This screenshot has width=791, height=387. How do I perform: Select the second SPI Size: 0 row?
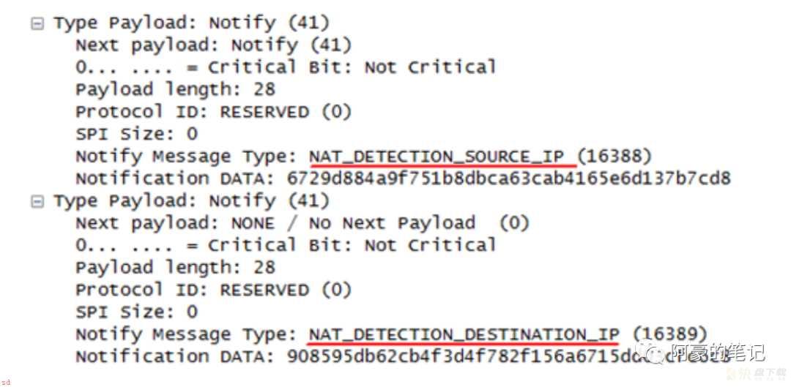pyautogui.click(x=137, y=312)
